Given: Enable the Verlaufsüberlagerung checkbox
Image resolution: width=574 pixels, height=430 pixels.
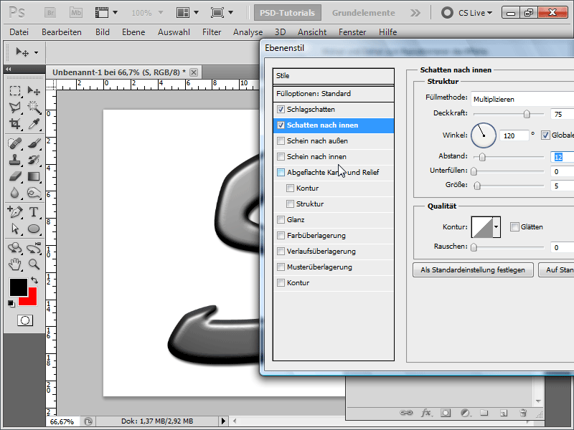Looking at the screenshot, I should [281, 252].
